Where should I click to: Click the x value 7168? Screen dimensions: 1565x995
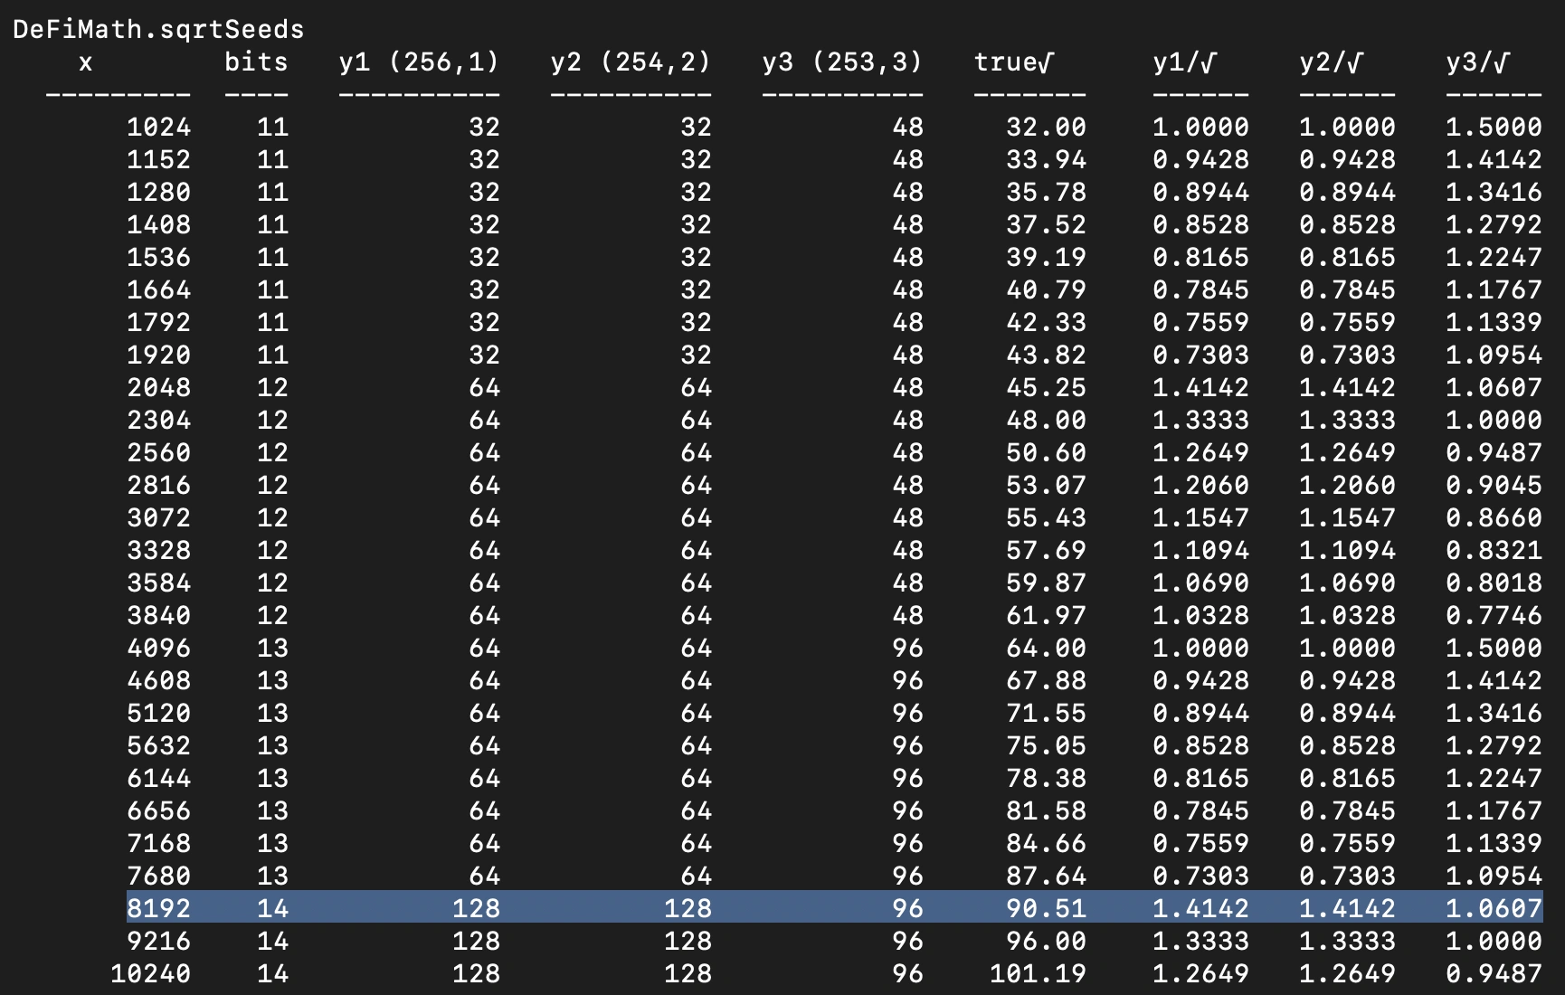pos(158,844)
